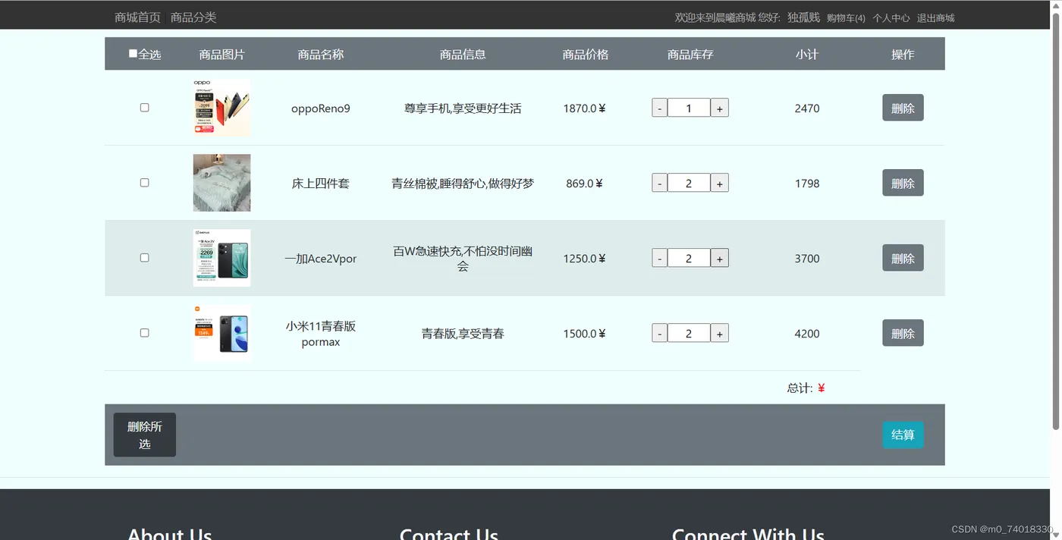Click the price 869.0￥
Screen dimensions: 1062x540
tap(585, 184)
